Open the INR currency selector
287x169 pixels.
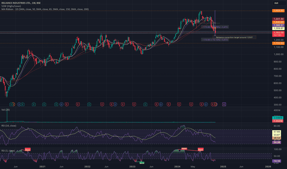point(279,3)
